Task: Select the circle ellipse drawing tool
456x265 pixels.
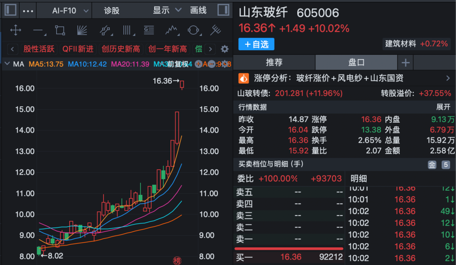Action: click(x=194, y=30)
